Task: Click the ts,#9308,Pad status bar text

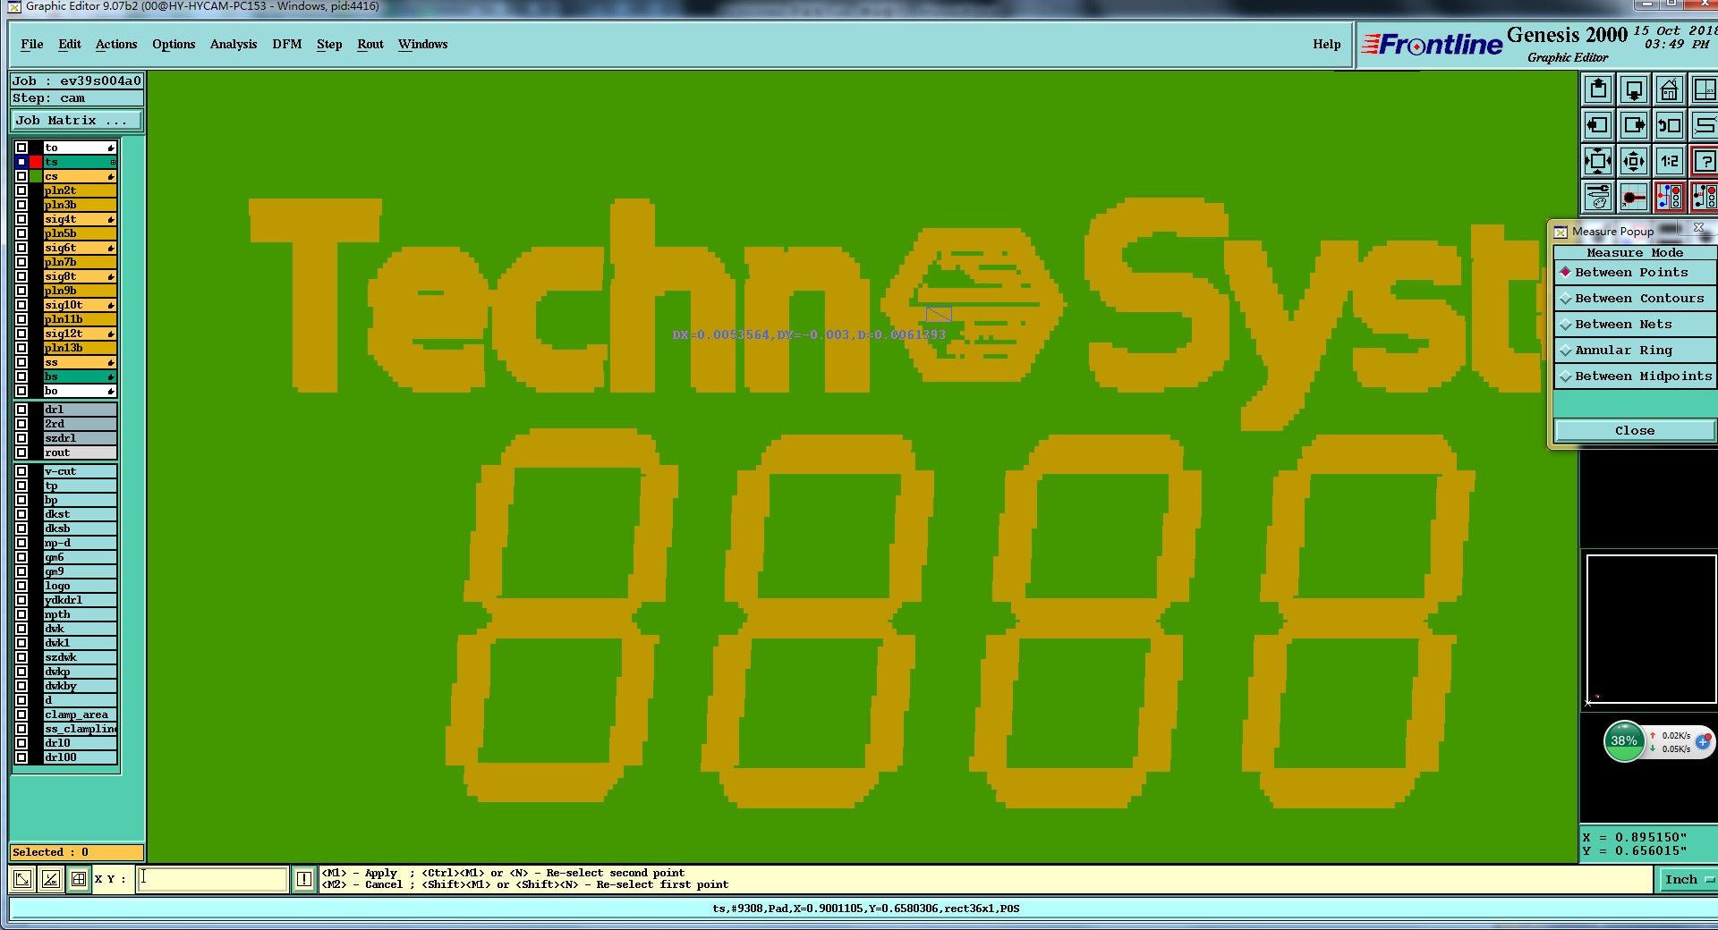Action: coord(866,909)
